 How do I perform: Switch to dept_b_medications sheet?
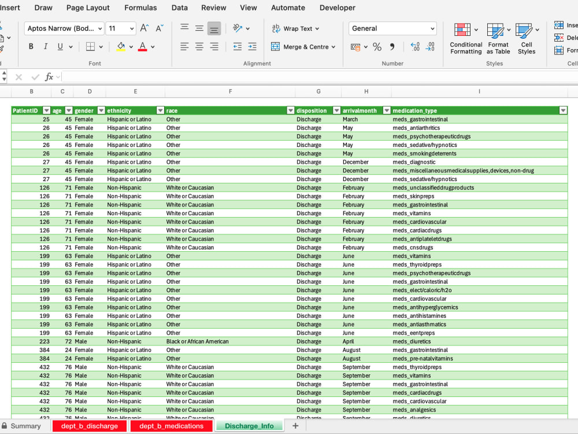172,426
